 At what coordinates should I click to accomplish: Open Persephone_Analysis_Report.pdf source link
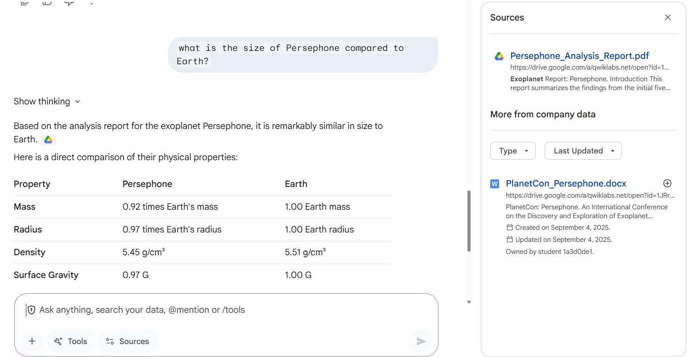click(579, 55)
